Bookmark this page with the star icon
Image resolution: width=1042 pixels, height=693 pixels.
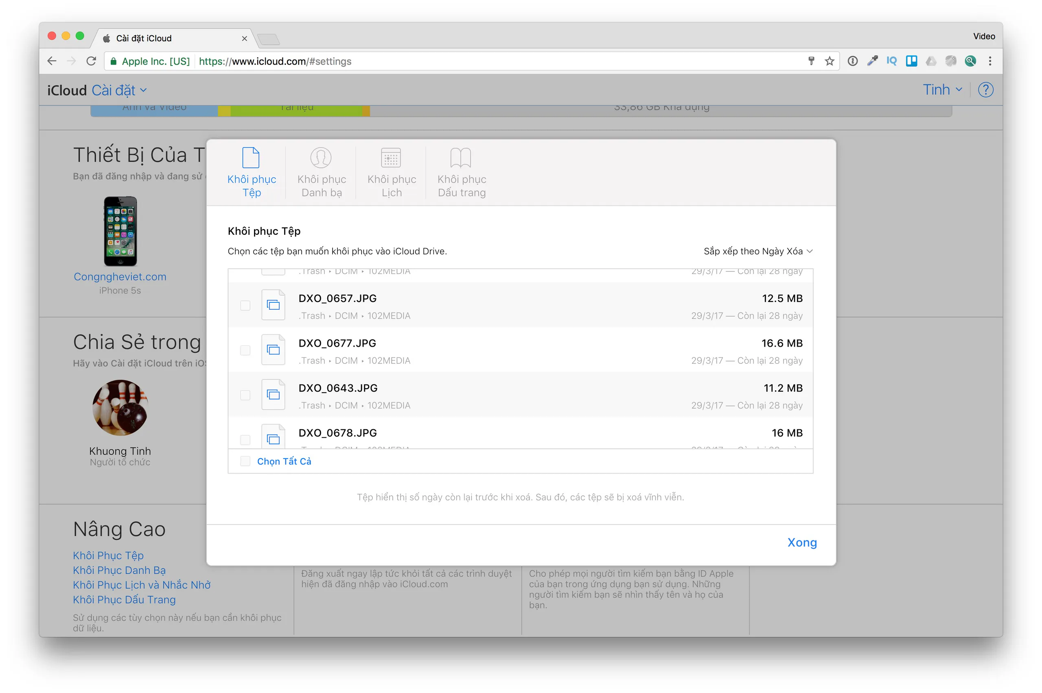click(830, 61)
